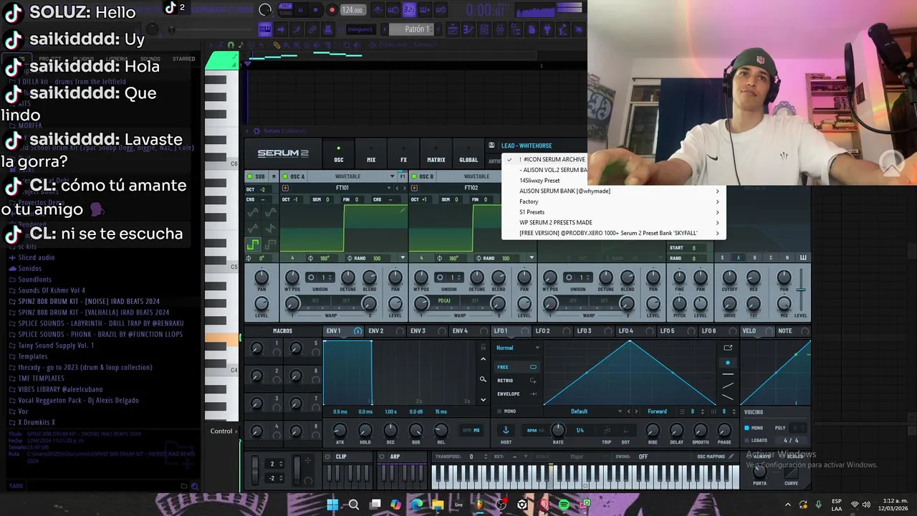Click the envelope zoom magnifier icon
The height and width of the screenshot is (516, 917).
(x=483, y=380)
